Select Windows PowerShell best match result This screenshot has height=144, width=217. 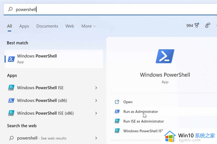click(54, 59)
